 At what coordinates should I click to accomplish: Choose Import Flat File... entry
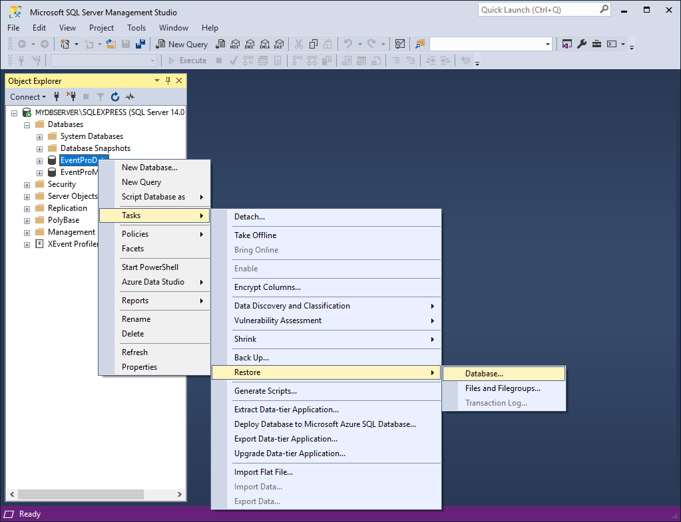click(326, 472)
